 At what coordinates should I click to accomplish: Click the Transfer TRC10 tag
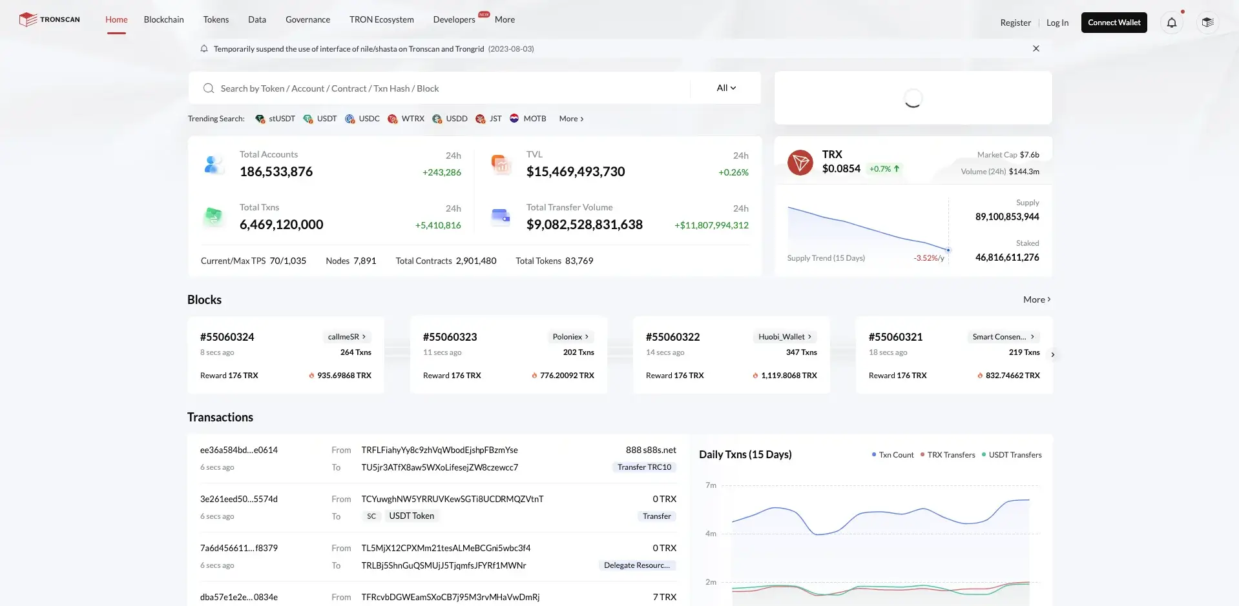coord(644,467)
